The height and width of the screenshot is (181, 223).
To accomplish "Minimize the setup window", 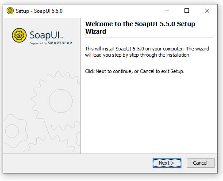I will (167, 11).
